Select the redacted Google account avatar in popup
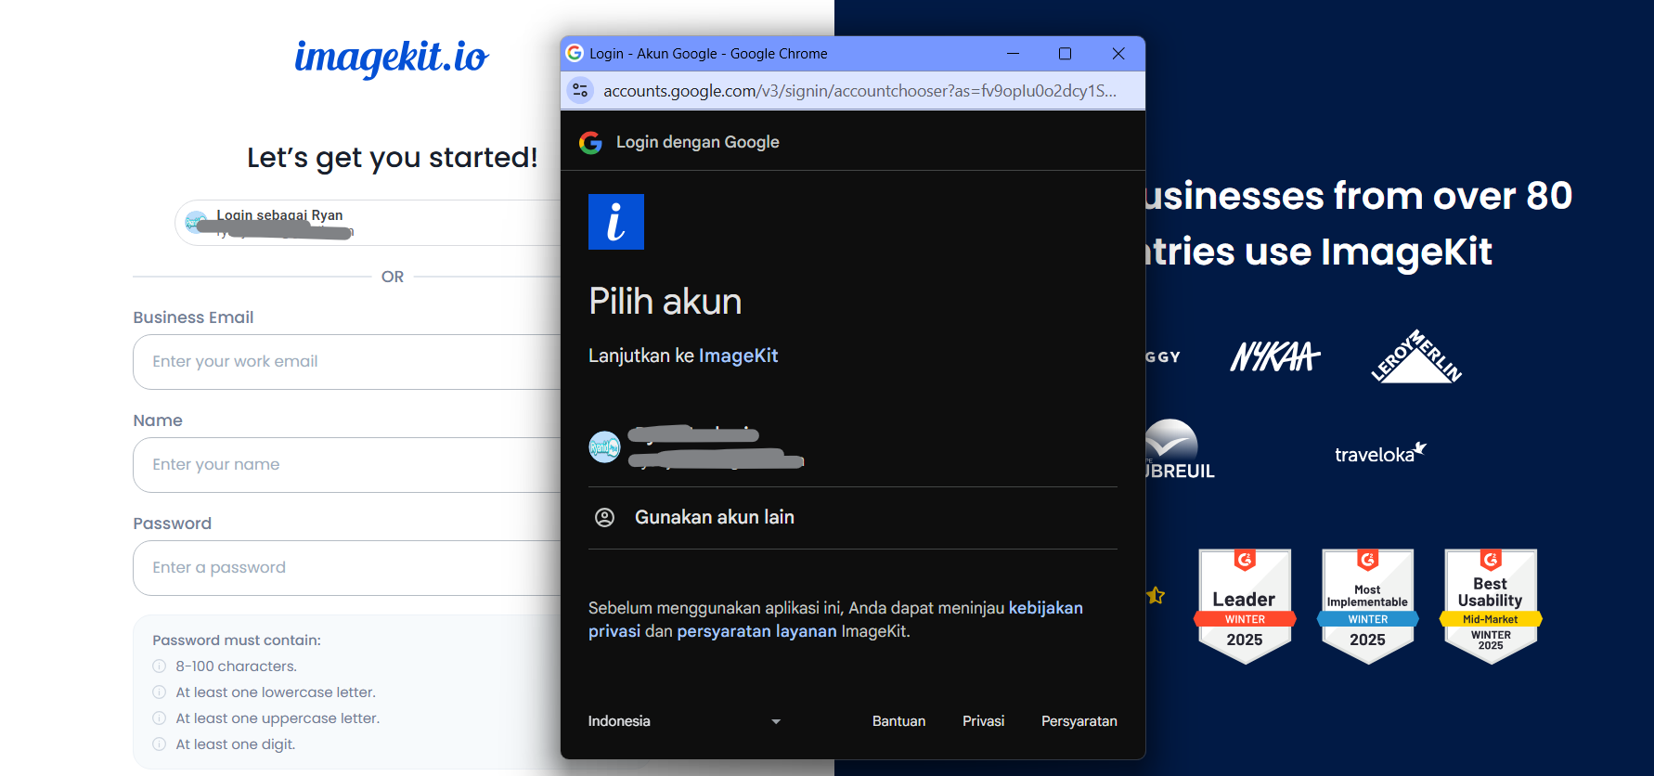Screen dimensions: 1654x776 605,447
